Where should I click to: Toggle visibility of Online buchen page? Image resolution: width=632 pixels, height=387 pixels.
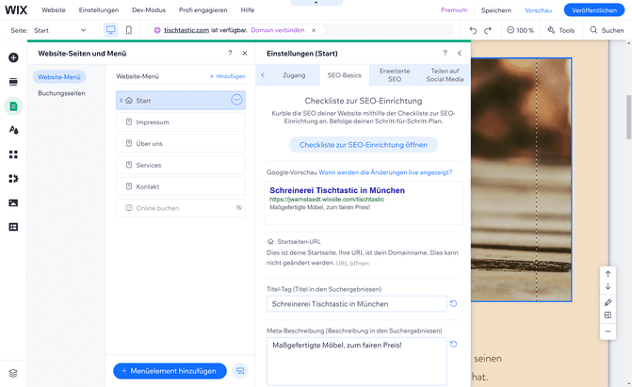pos(238,207)
